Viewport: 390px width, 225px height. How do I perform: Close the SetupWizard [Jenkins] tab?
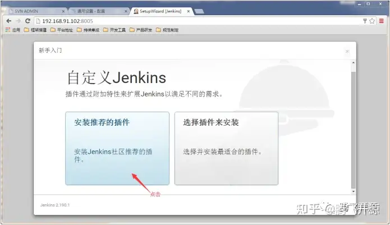pyautogui.click(x=189, y=11)
